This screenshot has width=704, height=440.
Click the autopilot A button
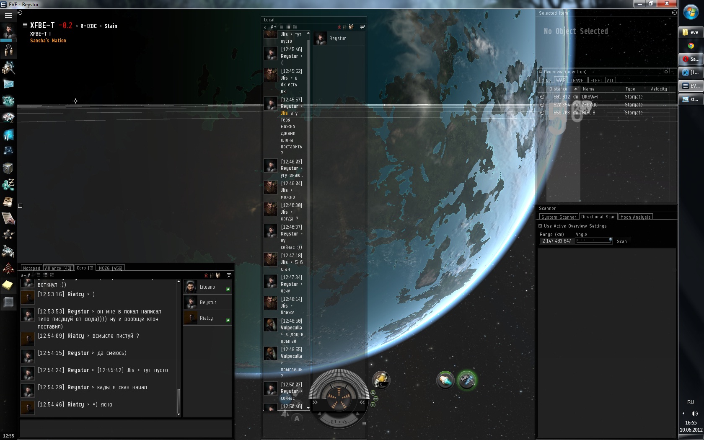pyautogui.click(x=297, y=418)
